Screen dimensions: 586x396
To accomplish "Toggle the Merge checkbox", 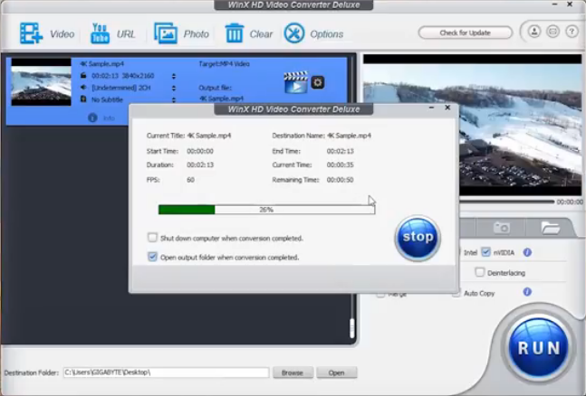I will tap(380, 295).
